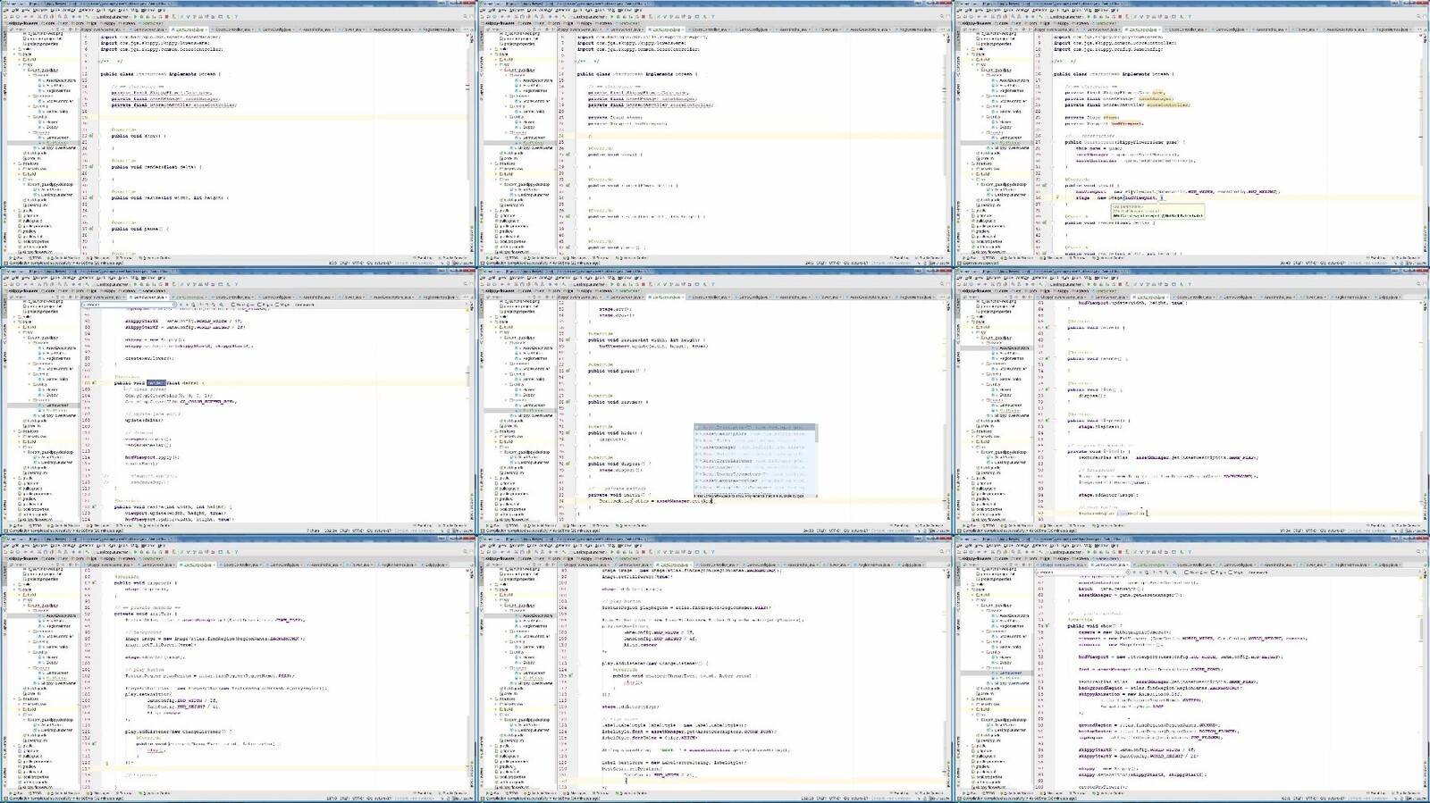Focus find bar search field above 'render' selection
The width and height of the screenshot is (1430, 803).
(x=129, y=305)
